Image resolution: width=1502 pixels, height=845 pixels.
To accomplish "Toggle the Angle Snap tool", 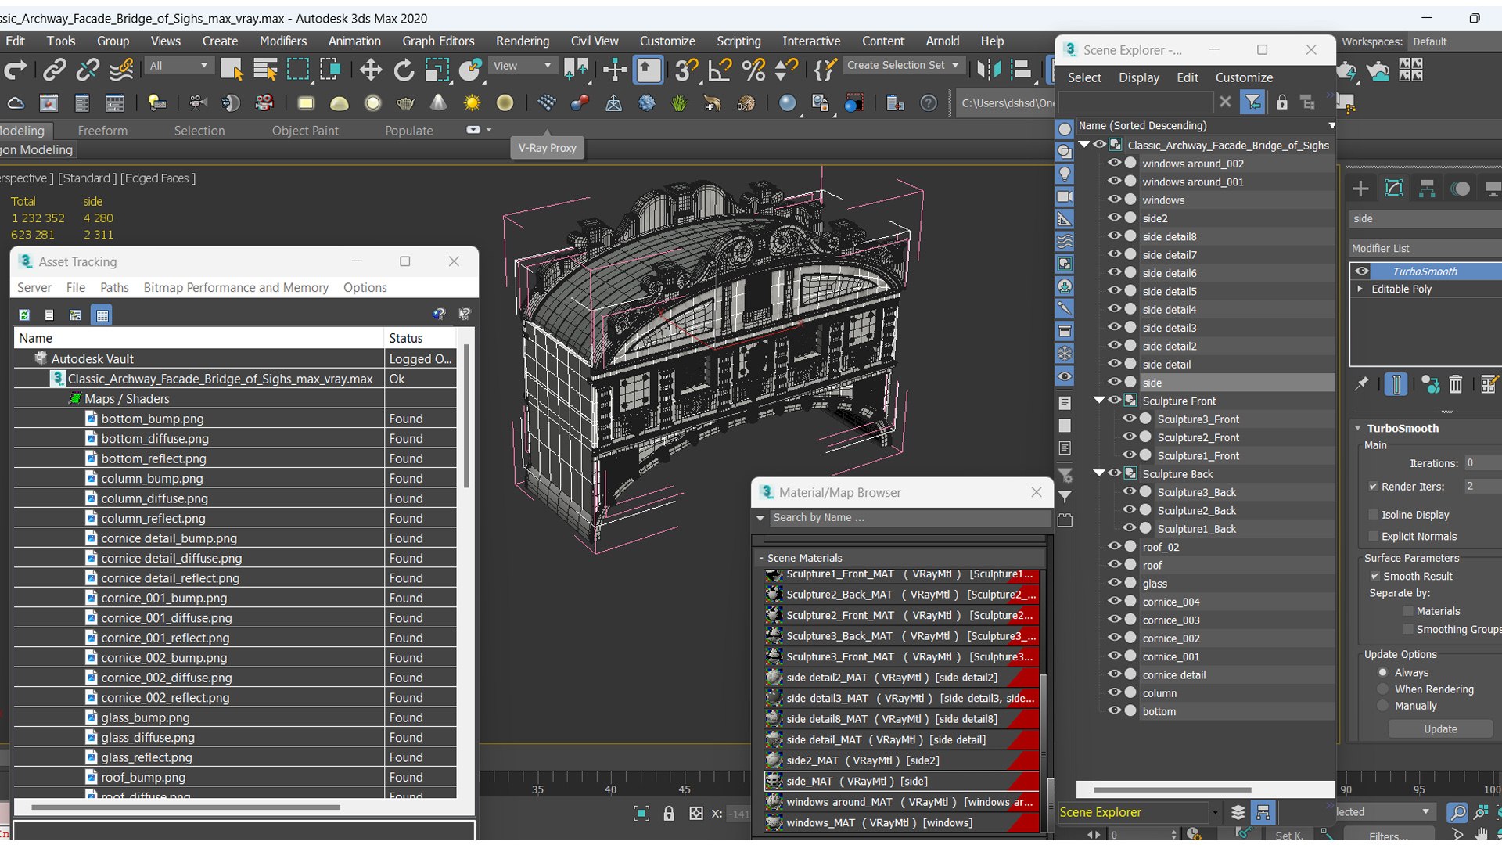I will 719,70.
